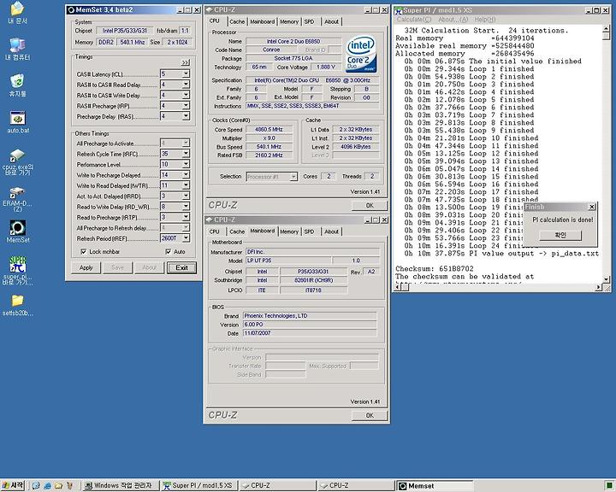This screenshot has width=616, height=492.
Task: Open the Write to Precharge Delayed dropdown
Action: pos(186,174)
